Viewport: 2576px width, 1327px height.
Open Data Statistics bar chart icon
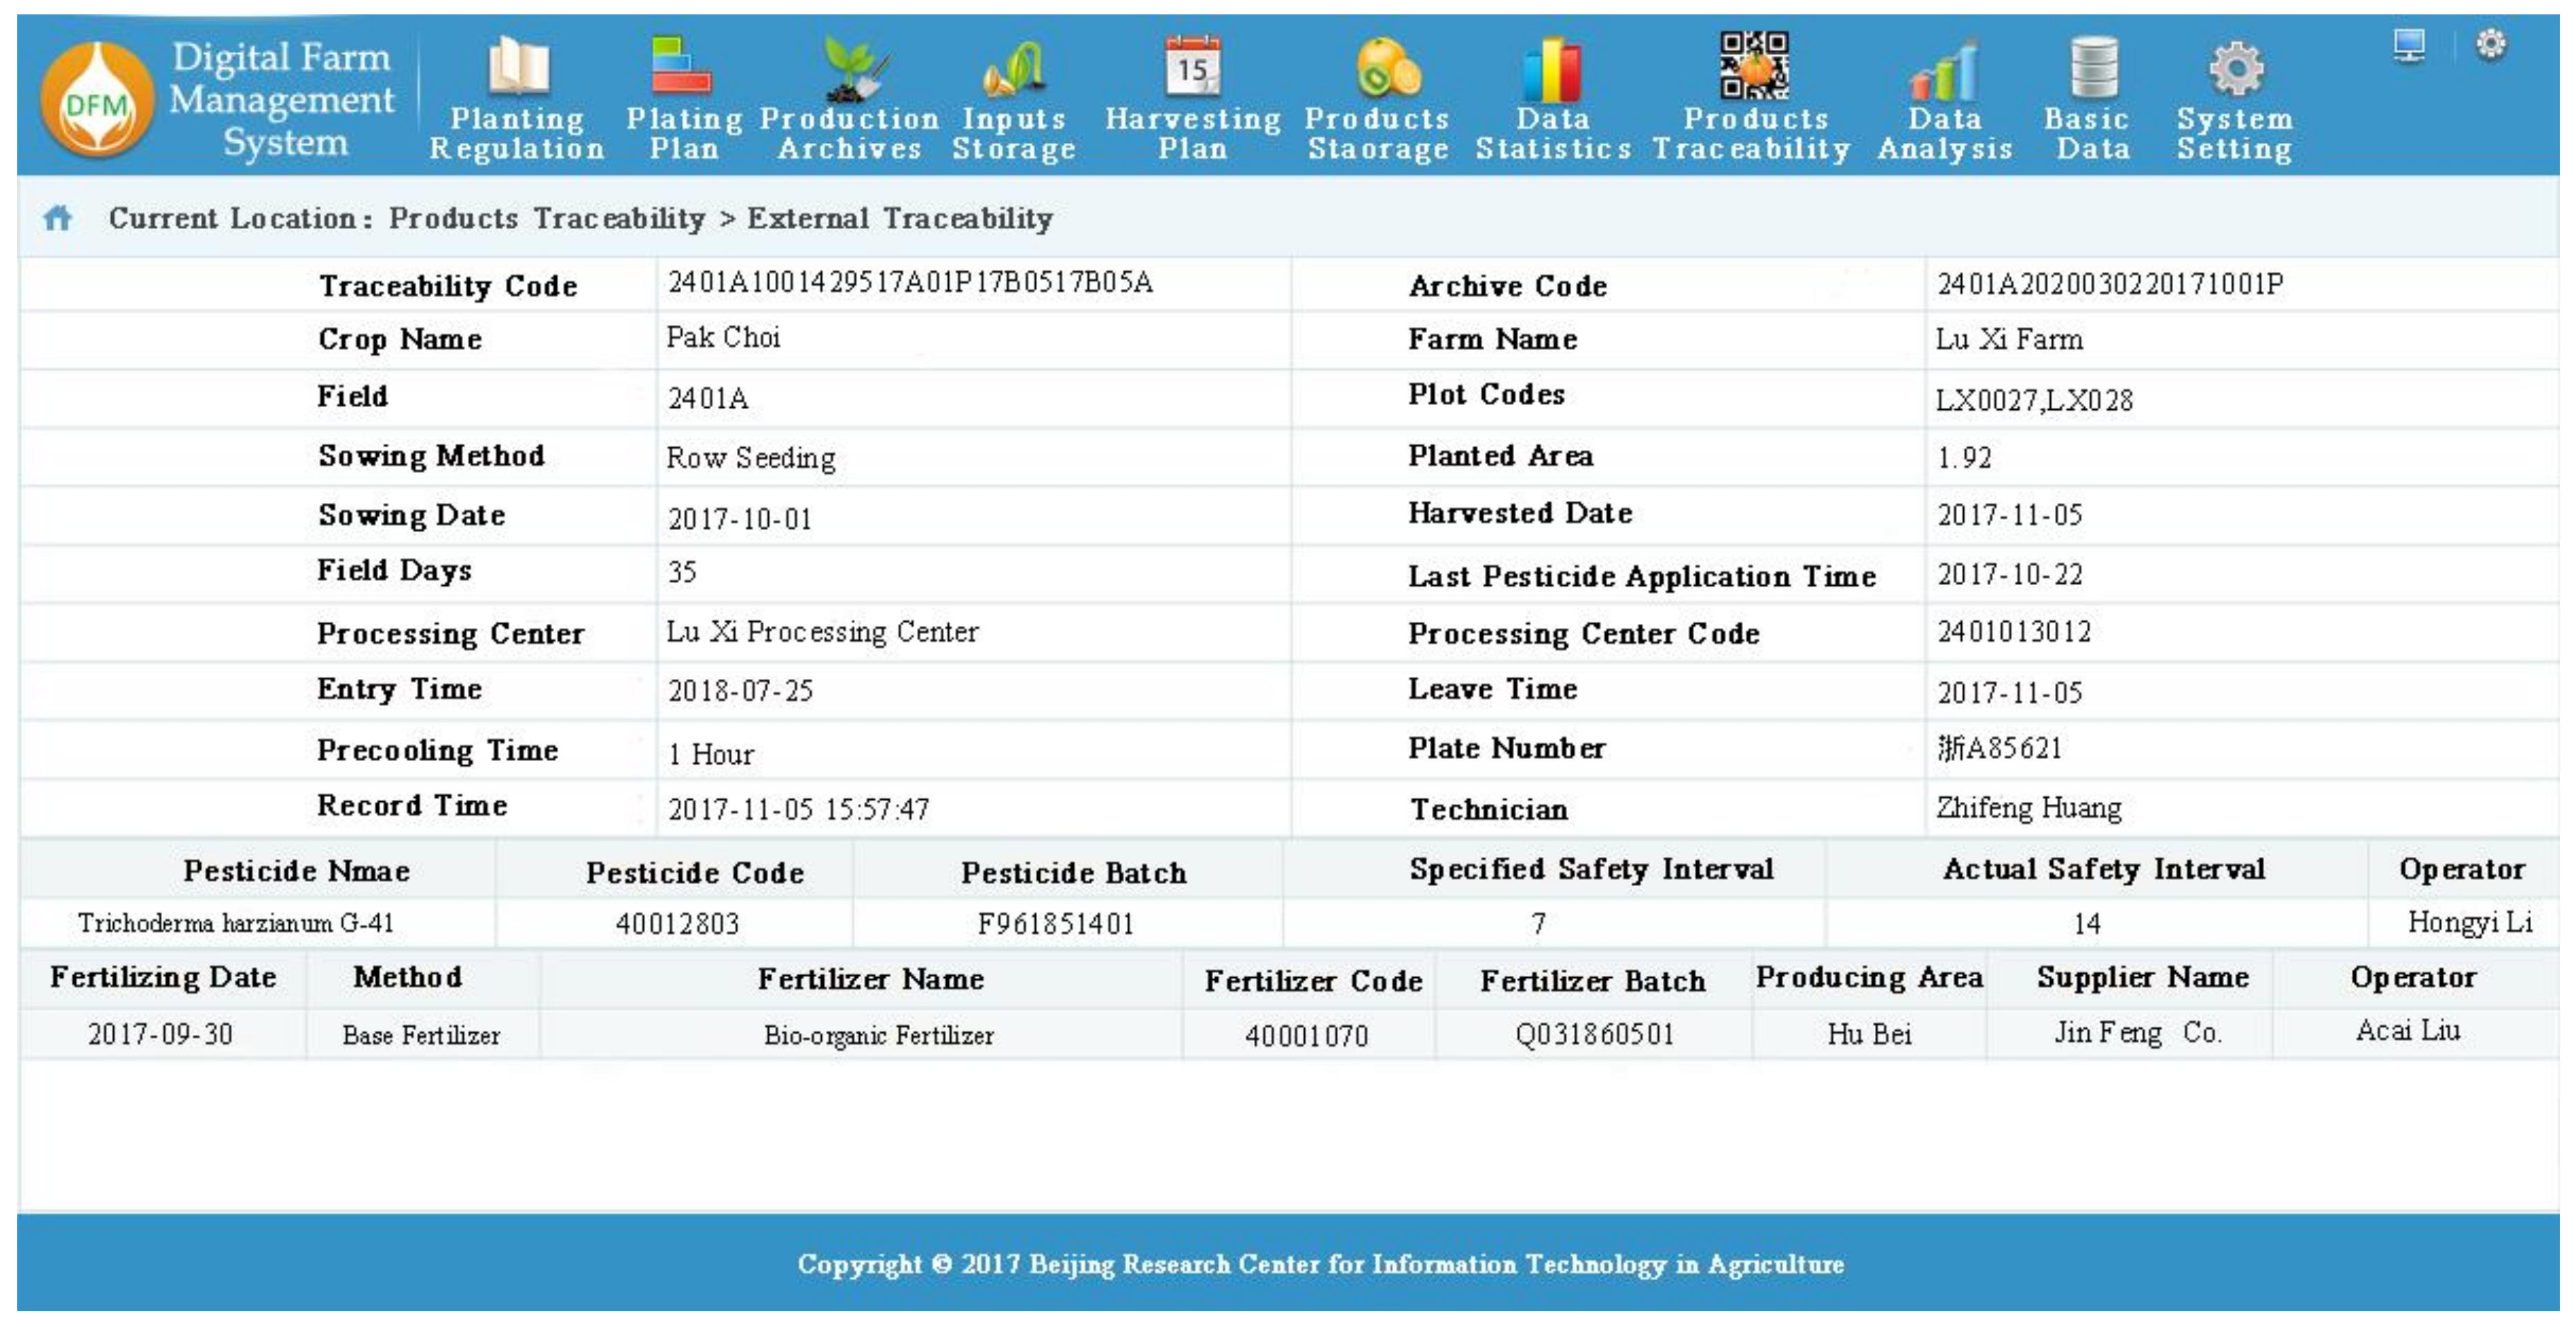click(x=1552, y=70)
